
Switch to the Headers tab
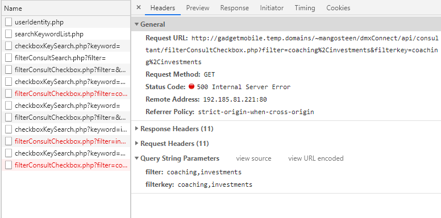coord(163,8)
